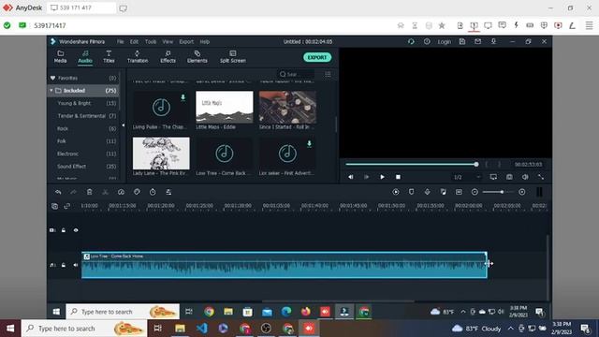Delete selected clip with trash icon
This screenshot has width=599, height=337.
click(x=90, y=192)
